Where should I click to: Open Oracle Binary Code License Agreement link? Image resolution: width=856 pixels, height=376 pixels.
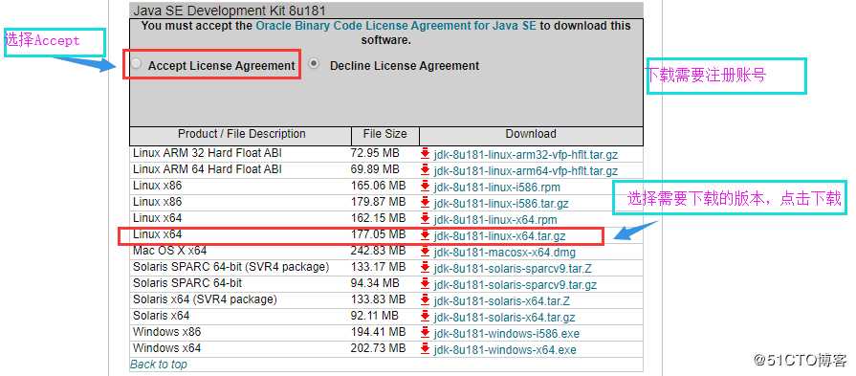(396, 26)
